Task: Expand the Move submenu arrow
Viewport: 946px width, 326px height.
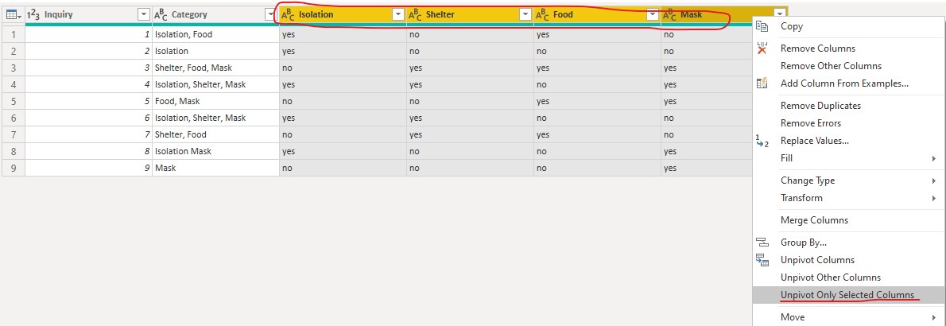Action: 934,317
